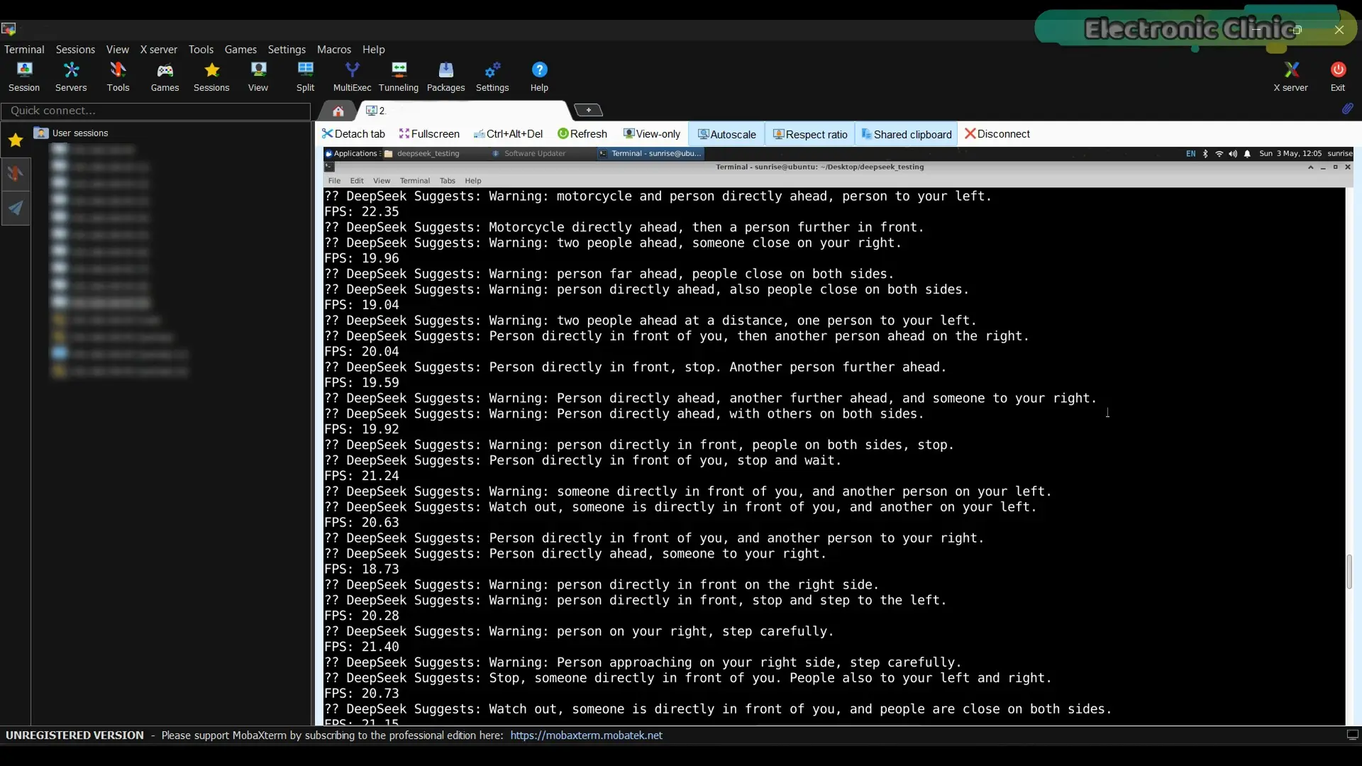Open the remote terminal Tabs menu
This screenshot has height=766, width=1362.
[447, 181]
